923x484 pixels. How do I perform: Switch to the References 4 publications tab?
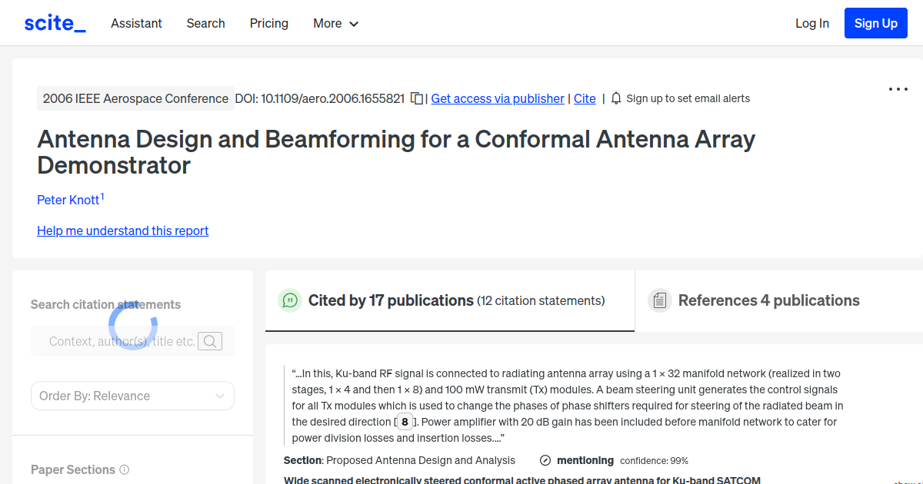767,300
